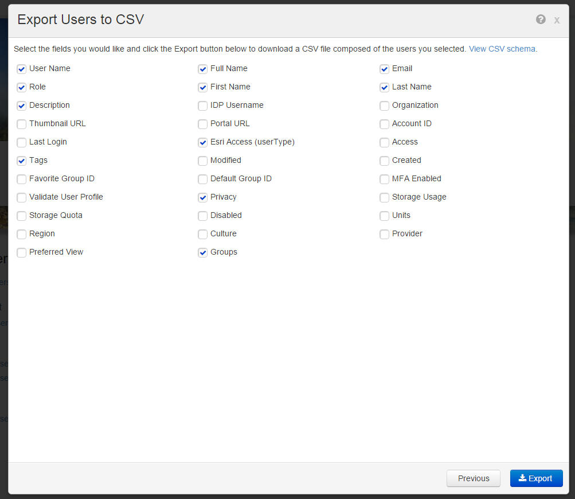This screenshot has height=499, width=575.
Task: Select the Storage Usage checkbox
Action: 385,198
